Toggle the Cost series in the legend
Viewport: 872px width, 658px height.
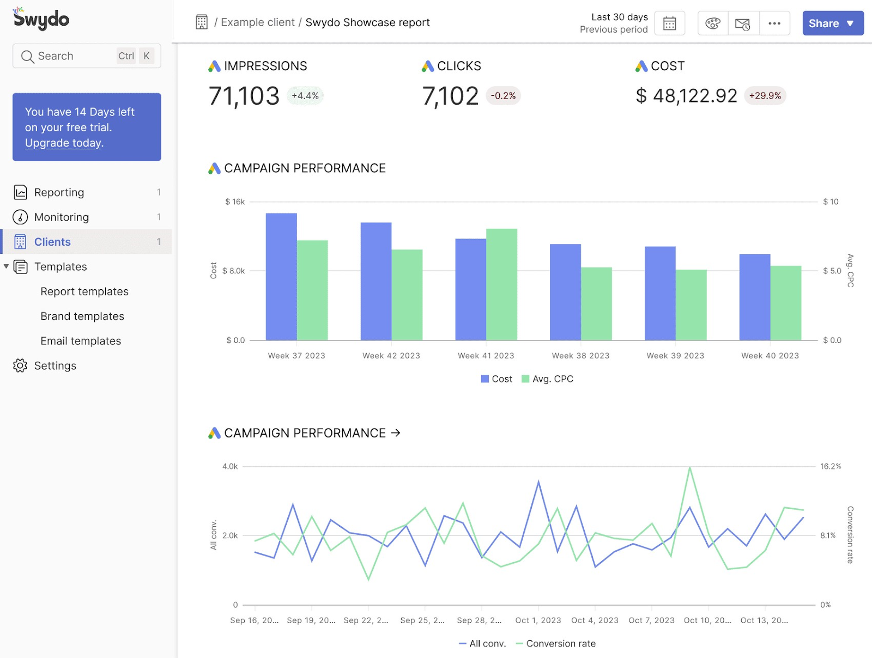coord(496,379)
